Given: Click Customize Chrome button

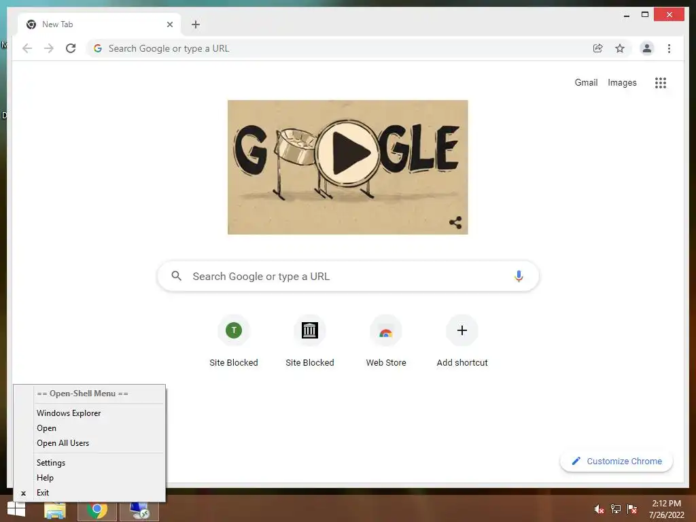Looking at the screenshot, I should pyautogui.click(x=616, y=462).
